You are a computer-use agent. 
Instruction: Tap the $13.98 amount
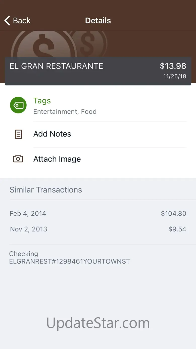[x=173, y=66]
